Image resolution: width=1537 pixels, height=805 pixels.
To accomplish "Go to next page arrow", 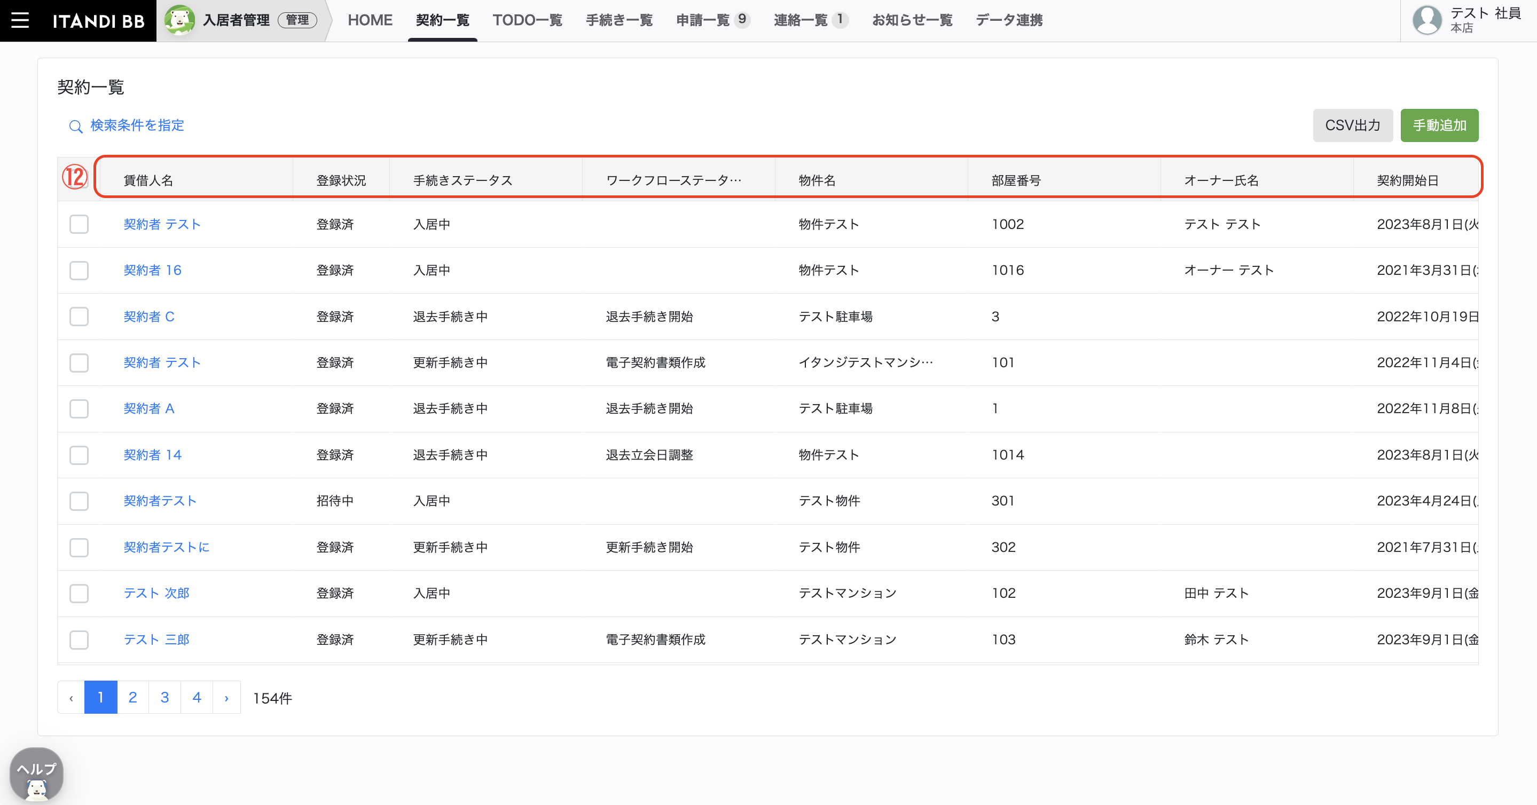I will coord(227,698).
